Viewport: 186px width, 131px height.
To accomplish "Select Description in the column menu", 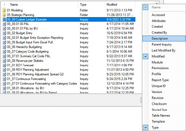I will point(160,39).
